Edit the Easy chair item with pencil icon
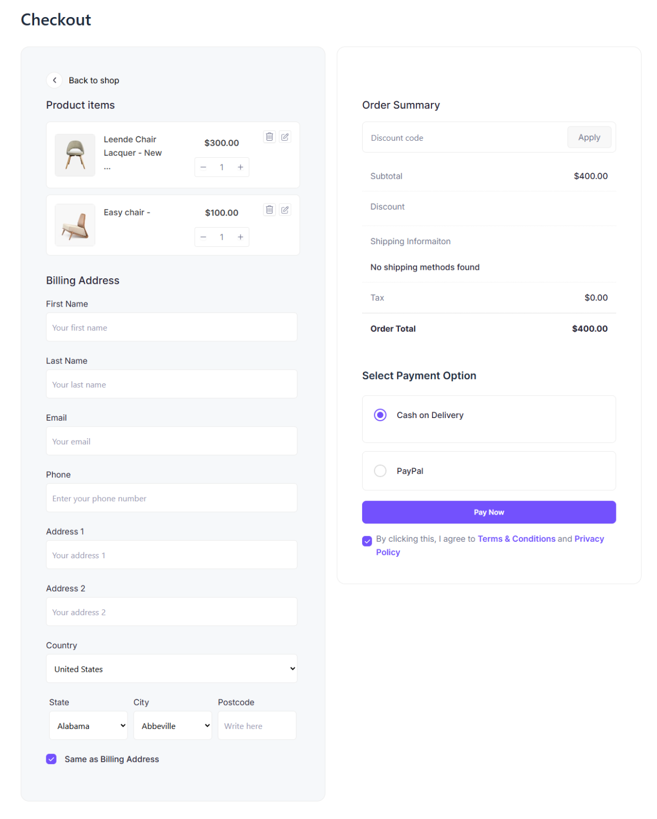The image size is (657, 819). (x=285, y=210)
